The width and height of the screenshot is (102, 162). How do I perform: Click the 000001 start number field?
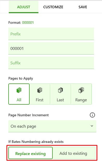click(51, 48)
